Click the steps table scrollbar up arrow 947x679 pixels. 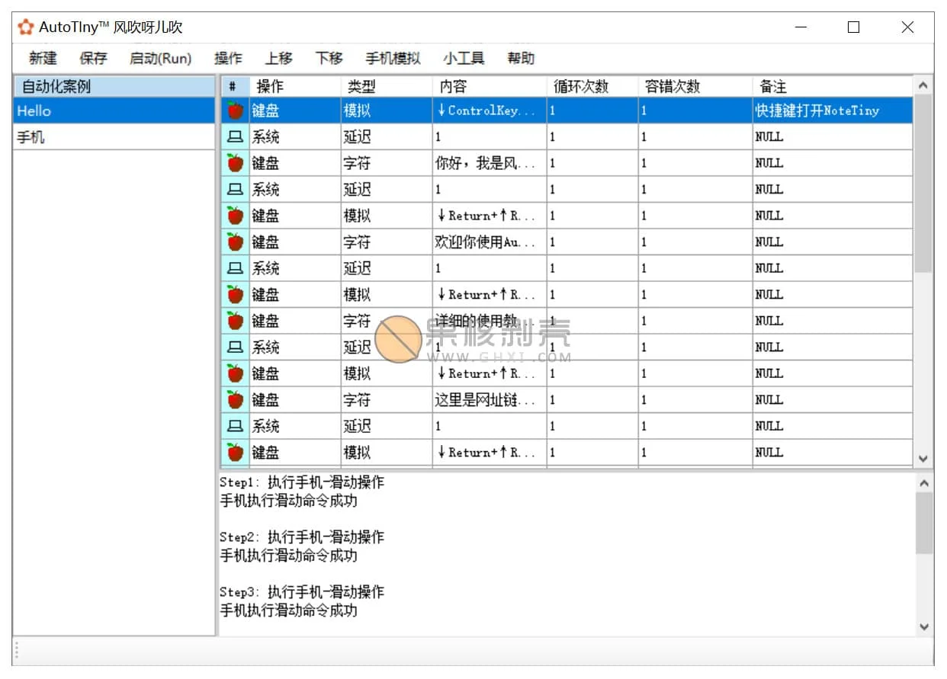(x=923, y=85)
